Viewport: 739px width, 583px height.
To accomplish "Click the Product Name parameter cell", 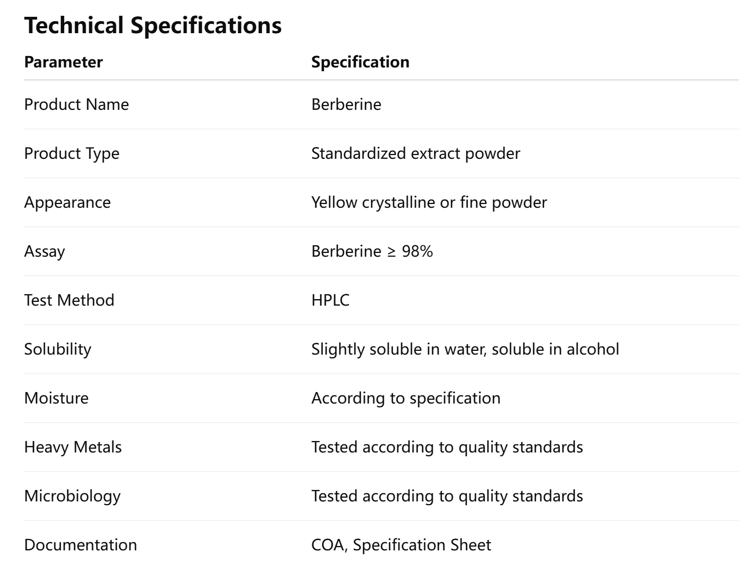I will tap(77, 104).
